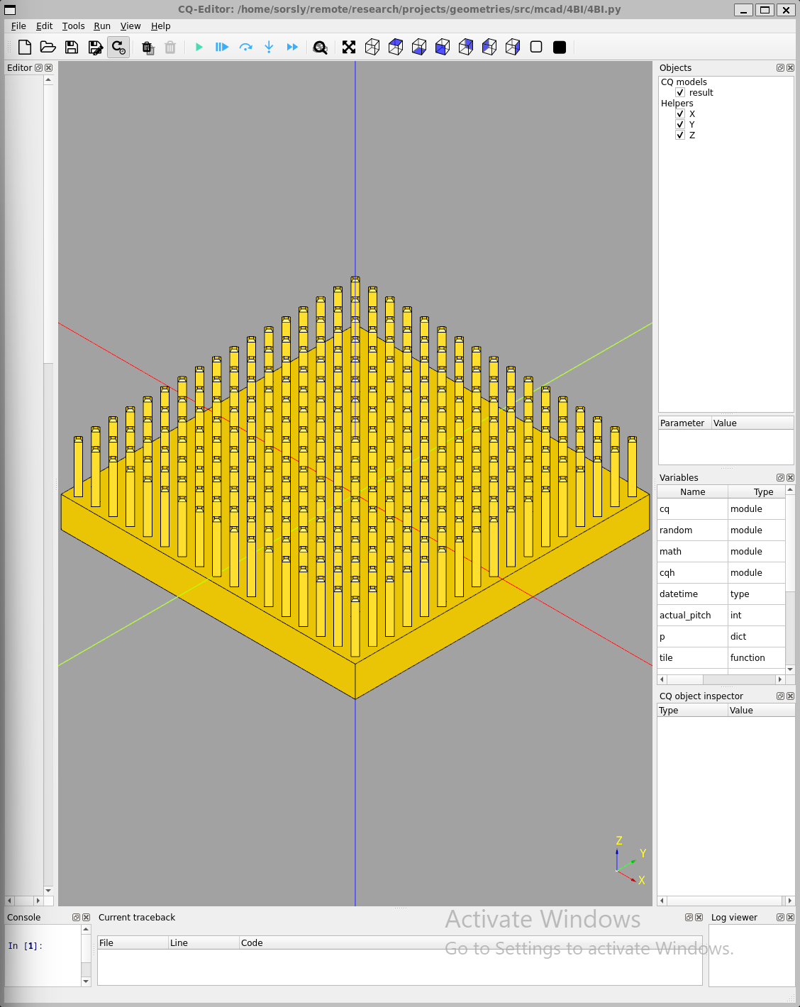Open the Edit menu

(44, 26)
